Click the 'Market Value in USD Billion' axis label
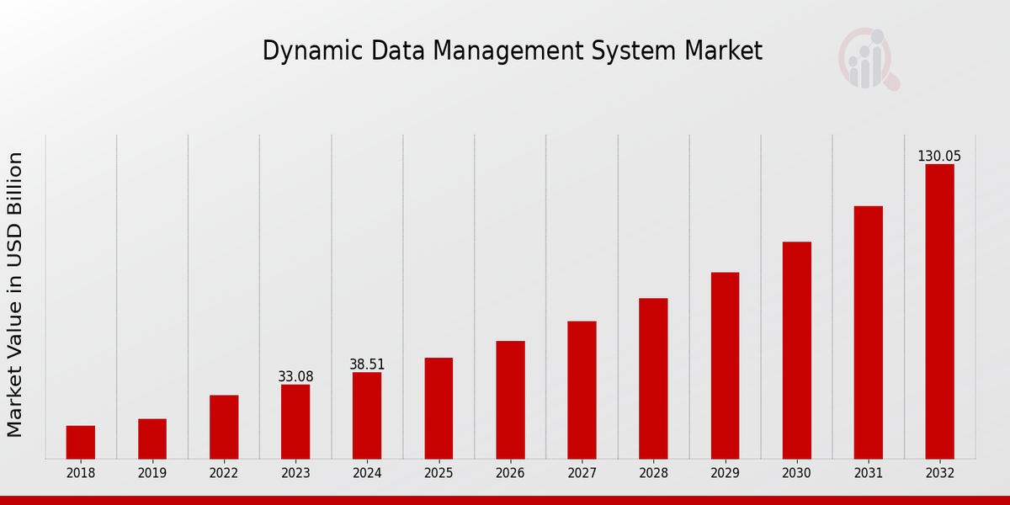The width and height of the screenshot is (1010, 505). (15, 295)
